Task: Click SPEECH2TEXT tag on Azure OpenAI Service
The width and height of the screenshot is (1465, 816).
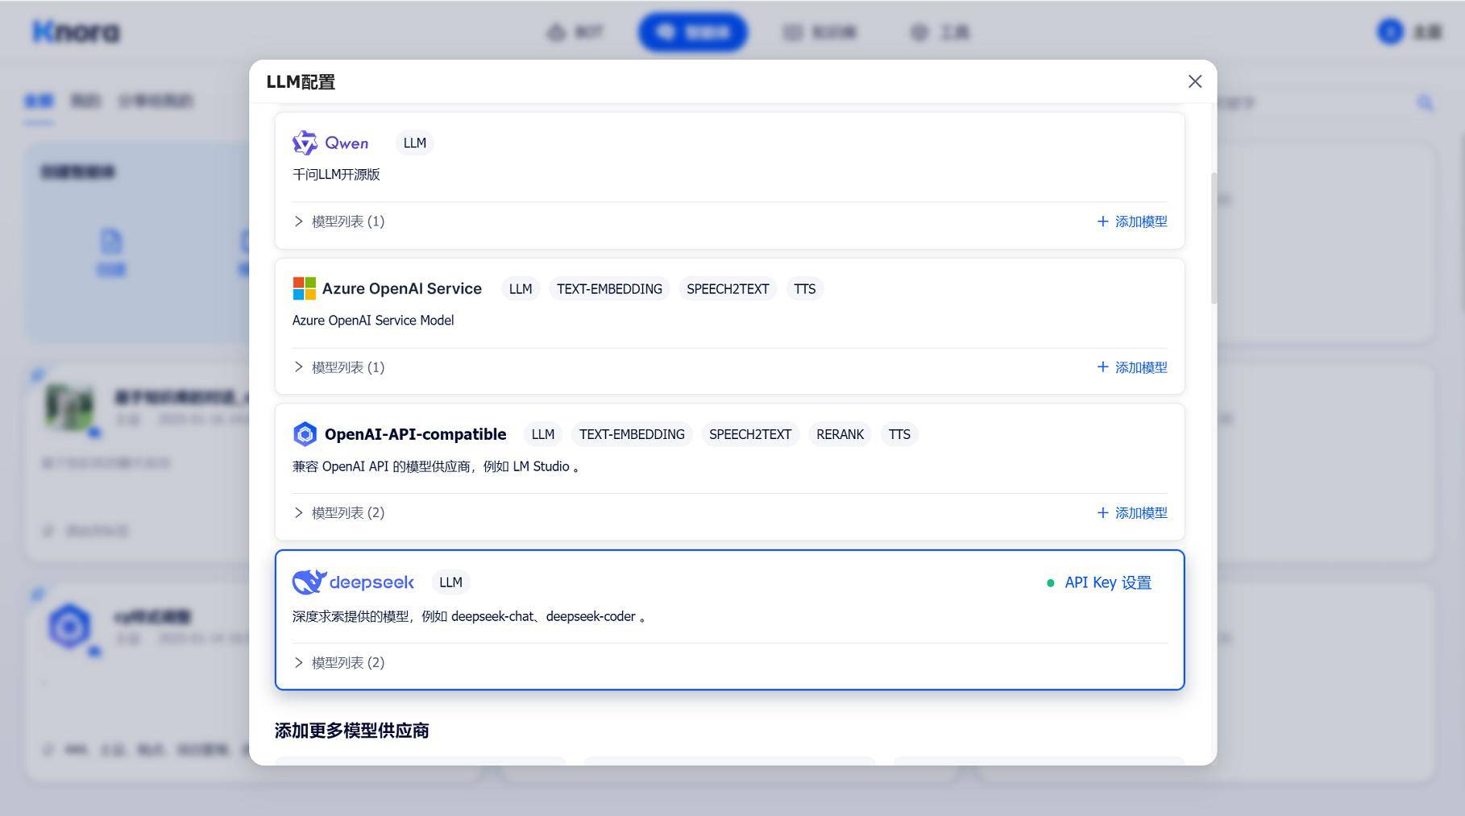Action: [728, 288]
